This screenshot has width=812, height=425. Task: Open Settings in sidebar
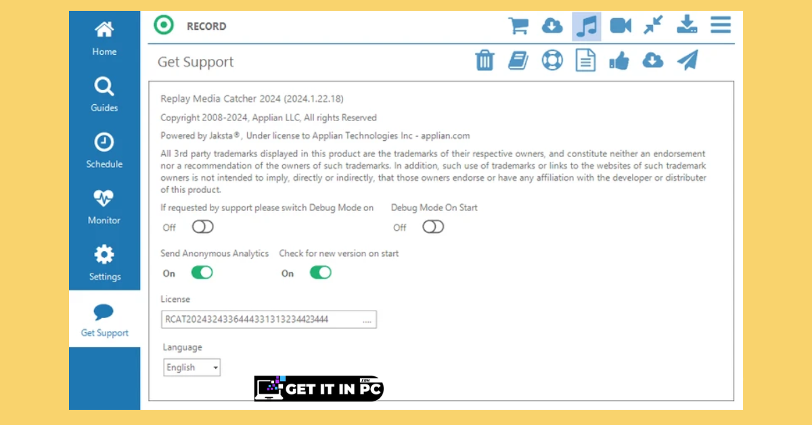[104, 263]
